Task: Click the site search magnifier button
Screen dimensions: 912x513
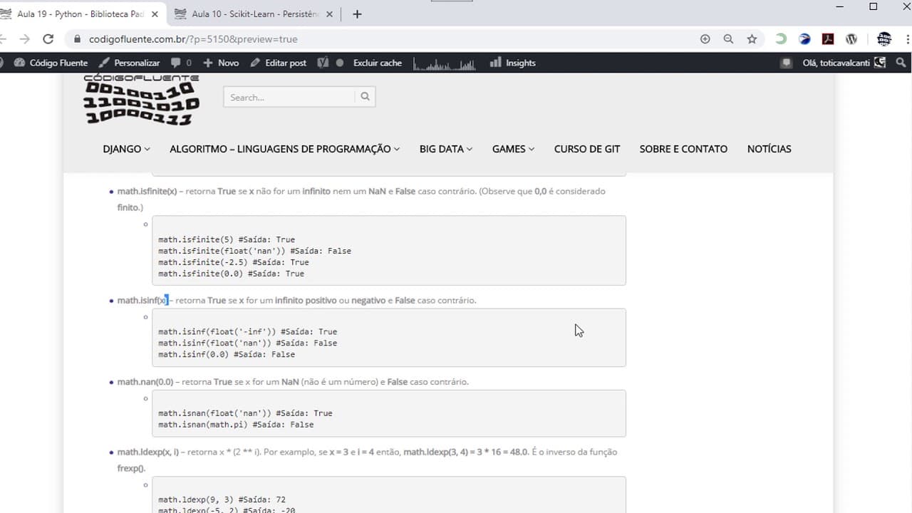Action: click(365, 97)
